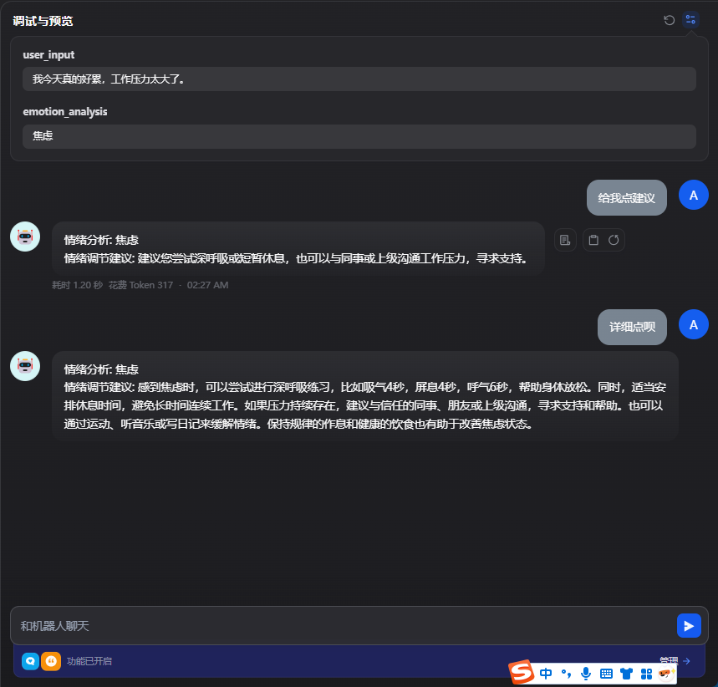This screenshot has height=687, width=718.
Task: Click the robot avatar of second reply
Action: click(25, 366)
